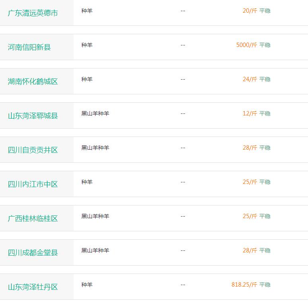Open the 四川成都金堂县 location link
The width and height of the screenshot is (308, 301).
pos(33,253)
